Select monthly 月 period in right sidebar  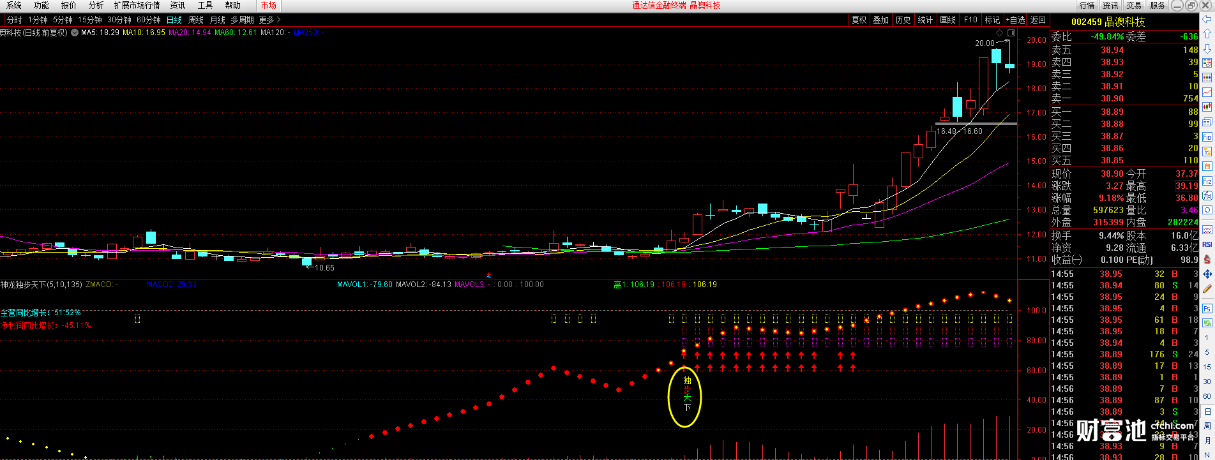[1207, 441]
